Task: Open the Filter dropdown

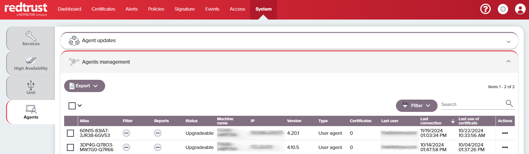Action: (x=417, y=106)
